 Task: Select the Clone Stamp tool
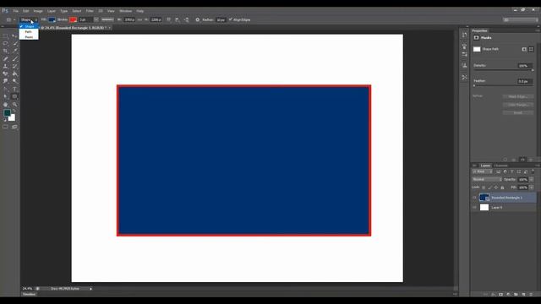[x=5, y=66]
